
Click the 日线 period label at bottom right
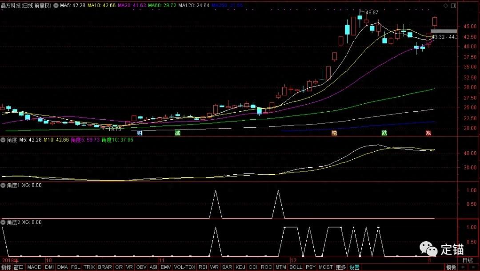coord(468,260)
